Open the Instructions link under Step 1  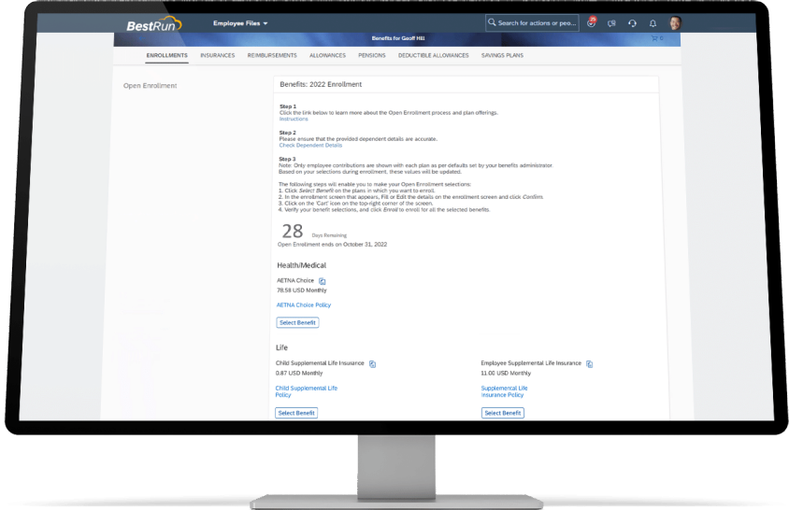coord(294,120)
